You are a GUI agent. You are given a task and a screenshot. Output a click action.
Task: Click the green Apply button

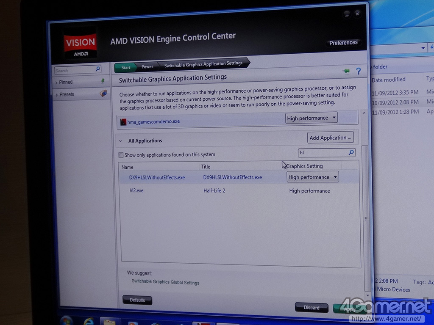[x=350, y=309]
